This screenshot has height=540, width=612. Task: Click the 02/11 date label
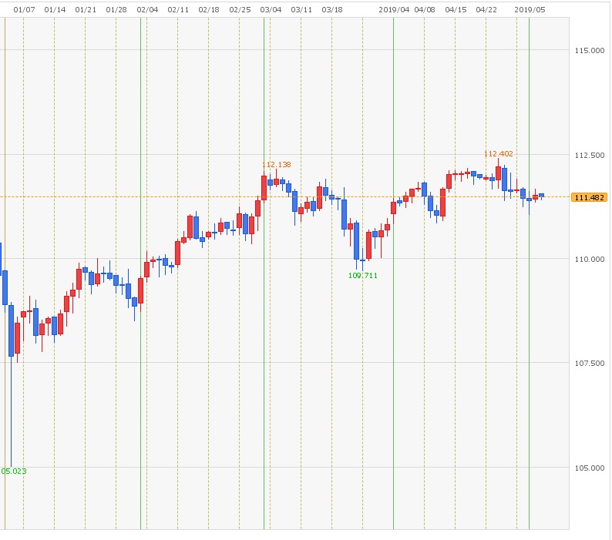(x=178, y=10)
